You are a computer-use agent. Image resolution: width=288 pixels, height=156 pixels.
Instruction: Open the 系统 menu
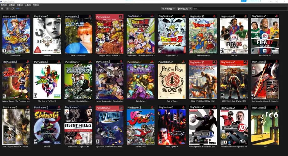pos(4,5)
